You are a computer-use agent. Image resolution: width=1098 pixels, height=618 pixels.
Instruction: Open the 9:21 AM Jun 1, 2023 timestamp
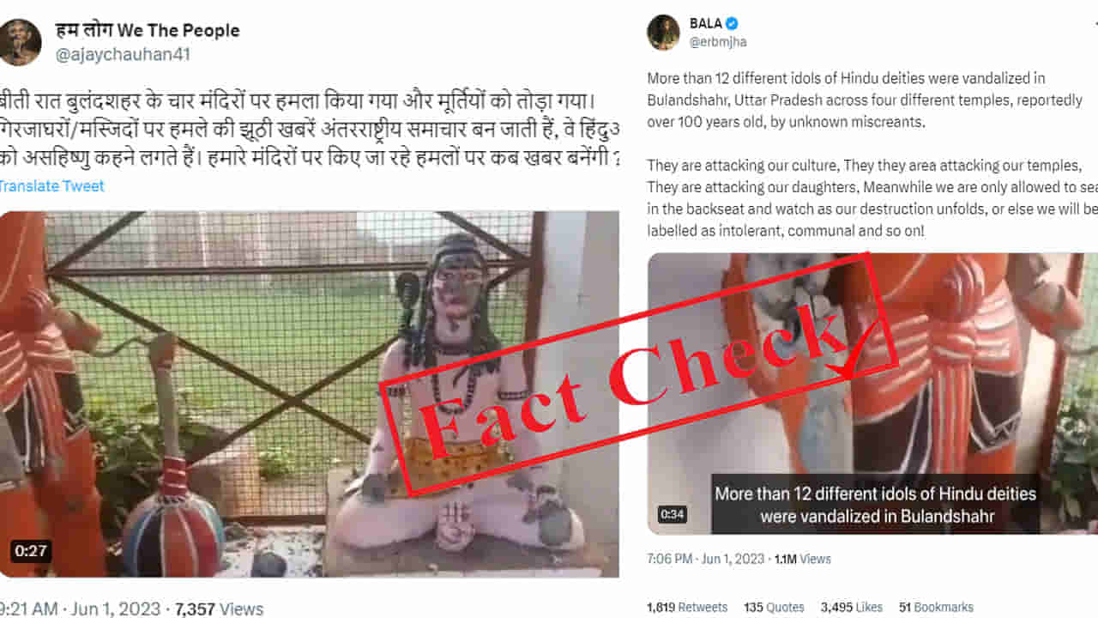coord(80,609)
